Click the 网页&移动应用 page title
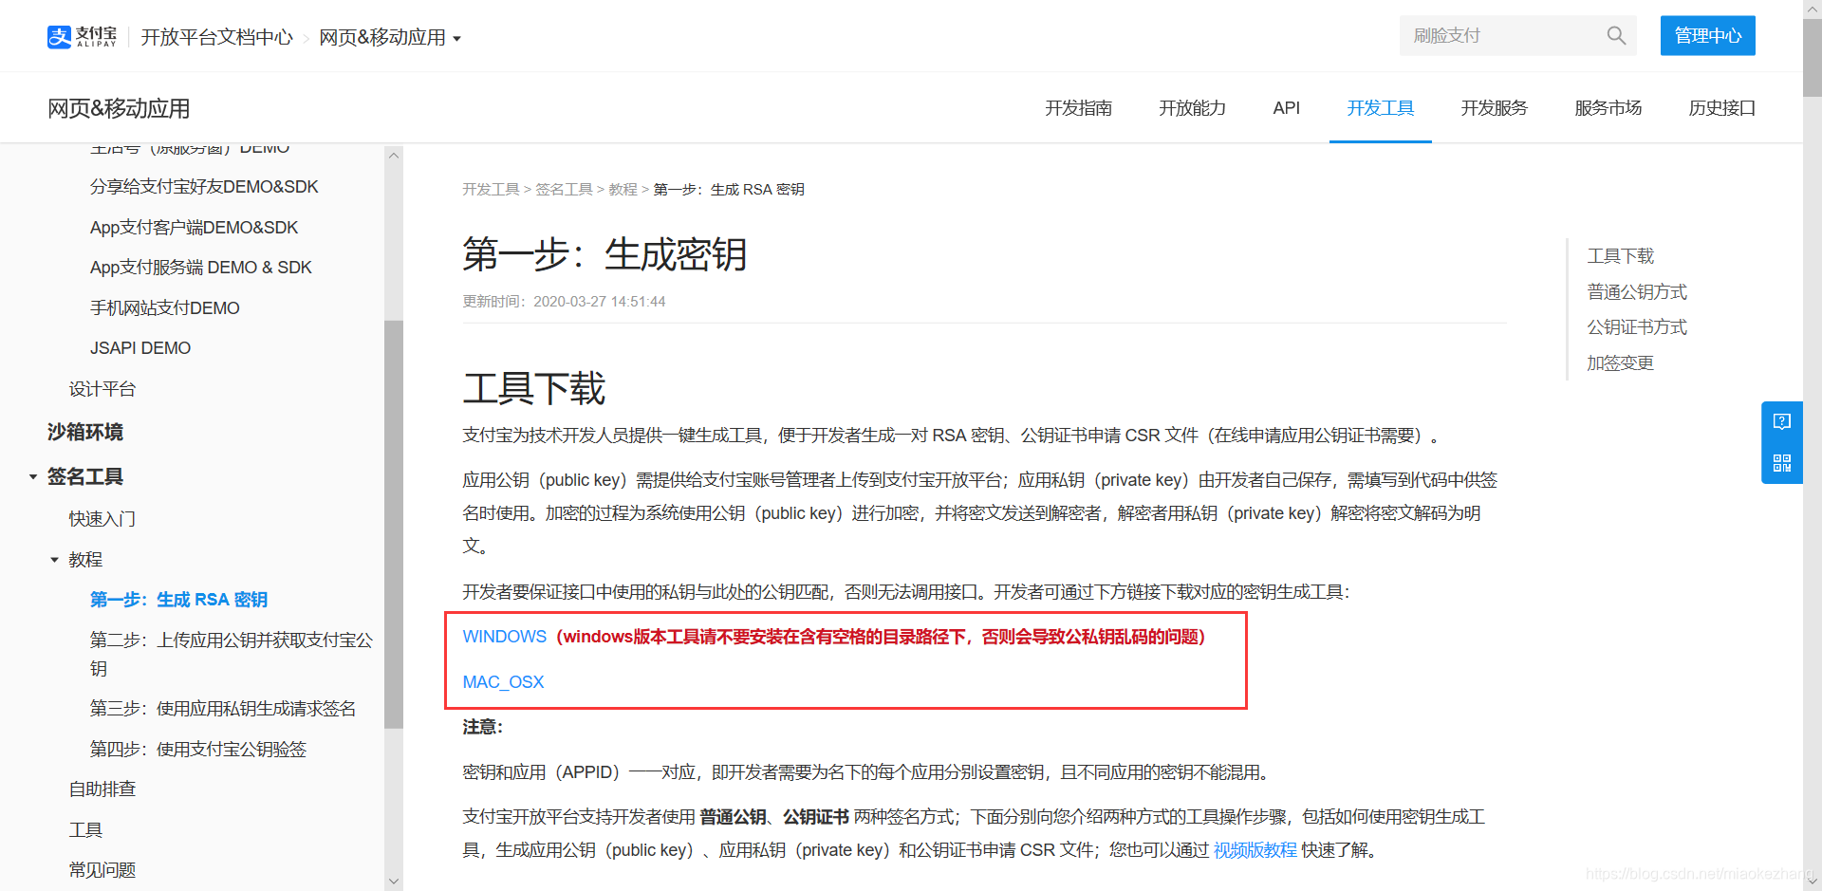 point(119,108)
